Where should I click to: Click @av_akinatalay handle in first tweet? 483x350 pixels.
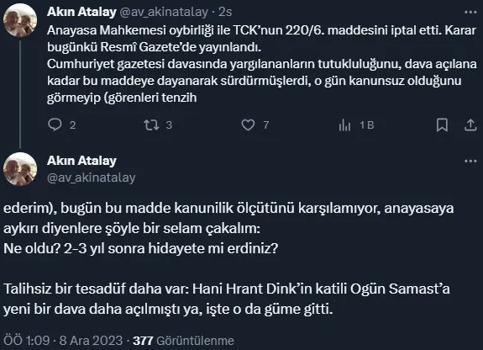[164, 12]
